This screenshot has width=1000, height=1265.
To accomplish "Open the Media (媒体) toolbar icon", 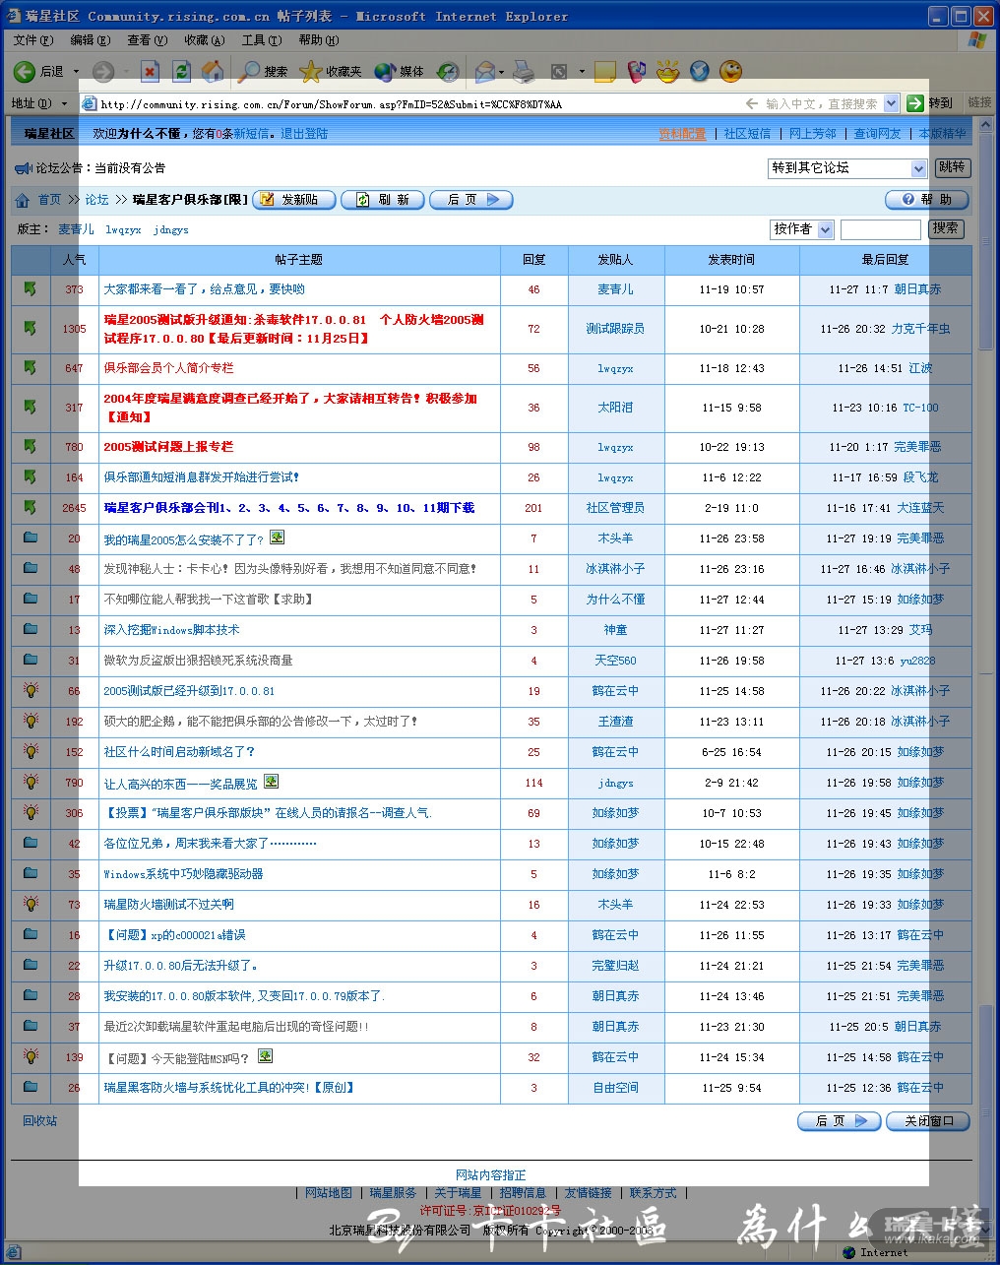I will [385, 71].
